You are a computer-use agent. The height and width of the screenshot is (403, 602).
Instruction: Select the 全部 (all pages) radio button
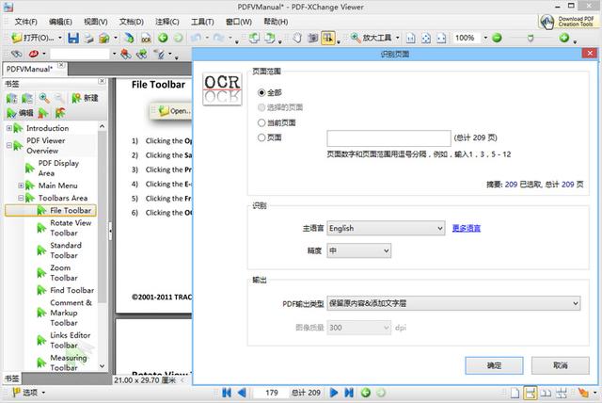point(261,92)
